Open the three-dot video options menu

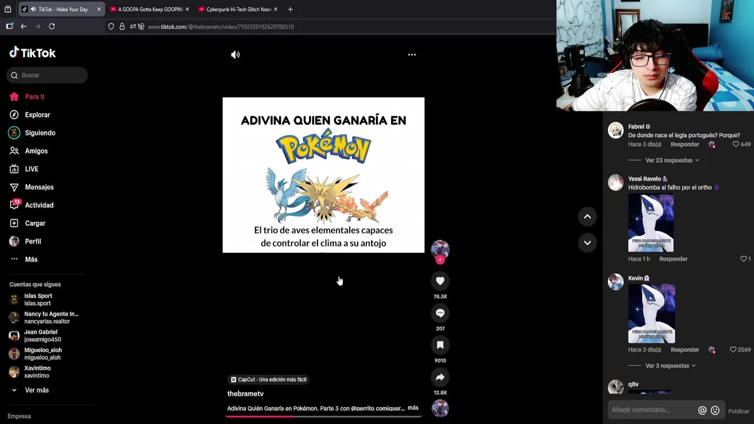412,55
